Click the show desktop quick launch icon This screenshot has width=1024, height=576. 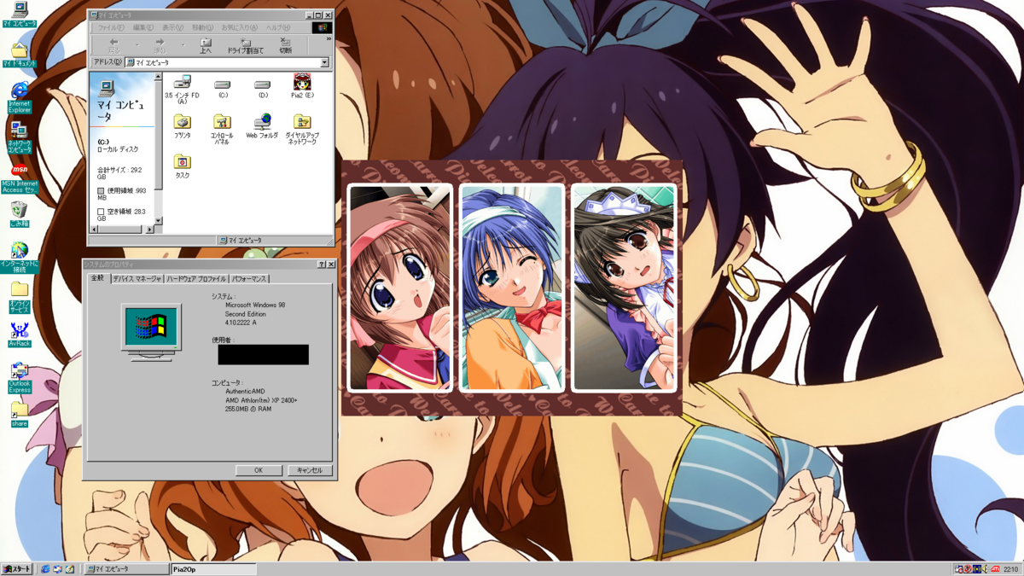pos(69,569)
